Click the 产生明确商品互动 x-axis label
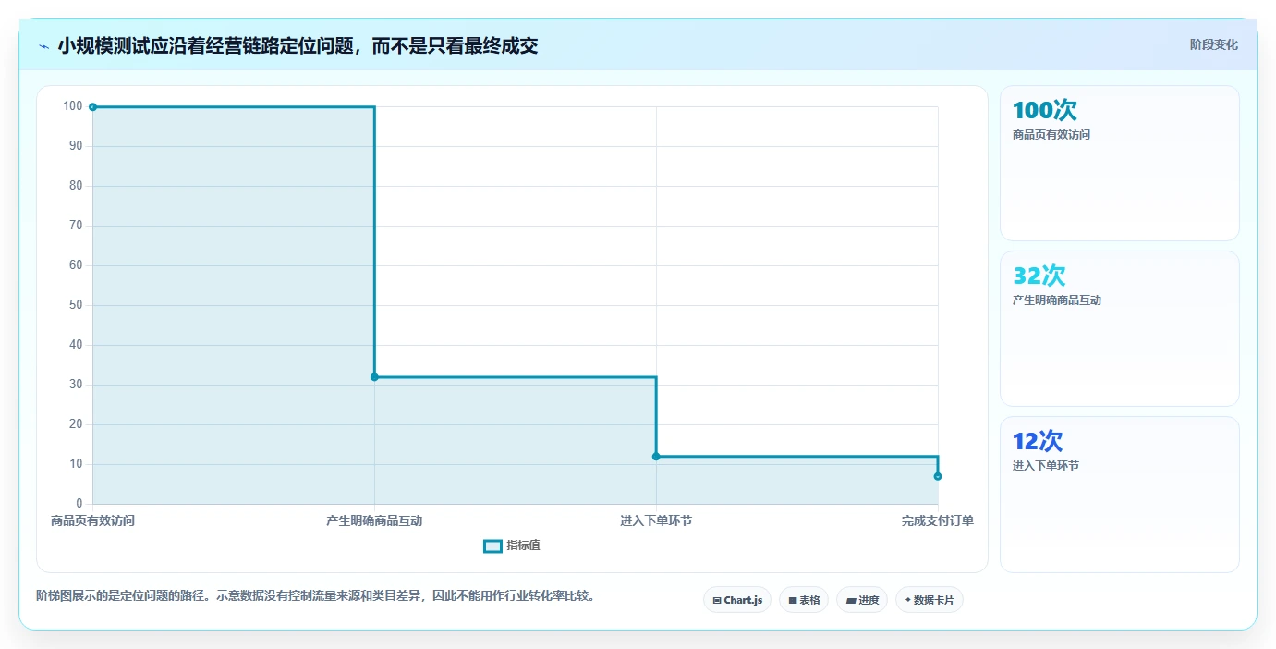Image resolution: width=1276 pixels, height=649 pixels. coord(374,520)
